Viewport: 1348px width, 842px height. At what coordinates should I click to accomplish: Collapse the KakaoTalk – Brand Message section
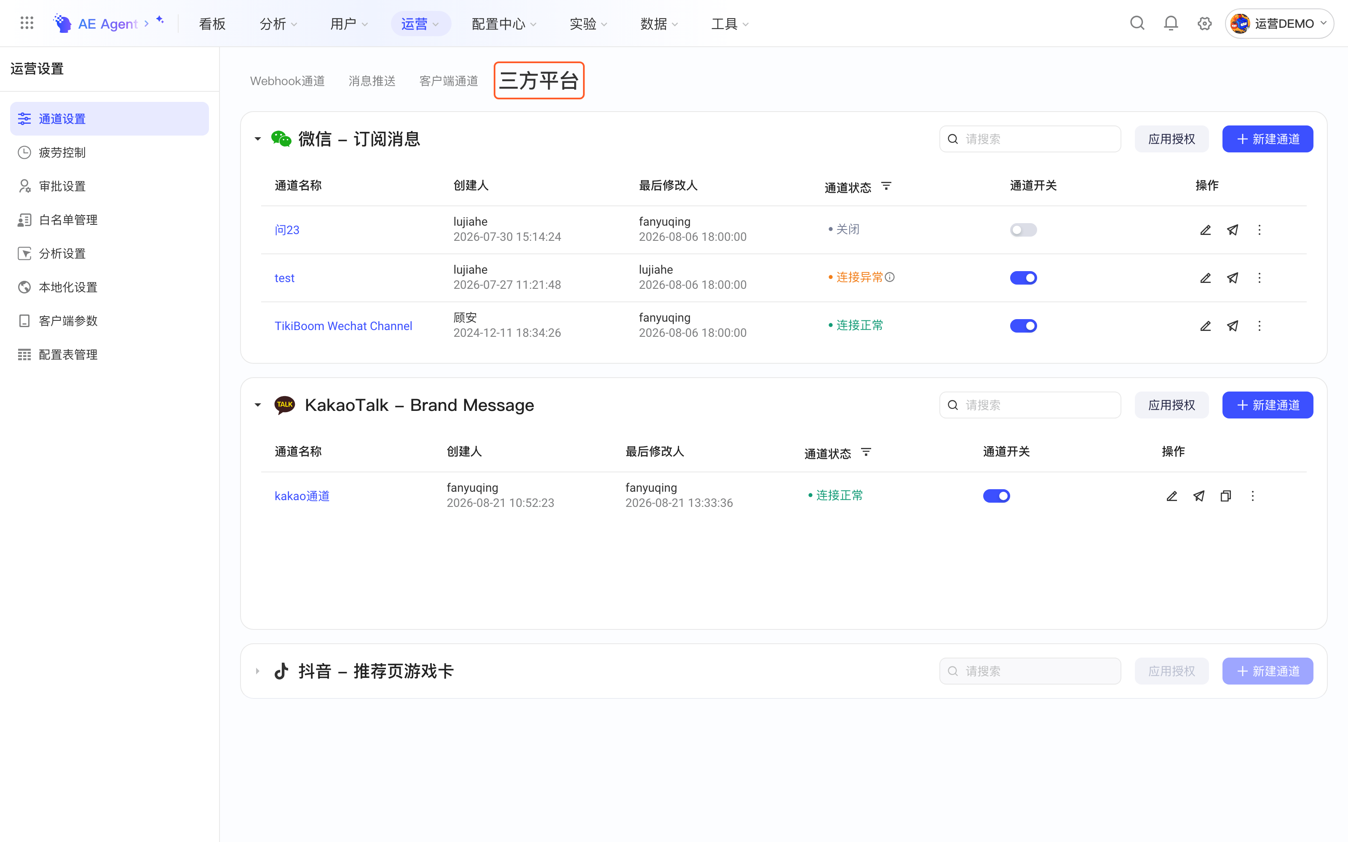(x=257, y=405)
